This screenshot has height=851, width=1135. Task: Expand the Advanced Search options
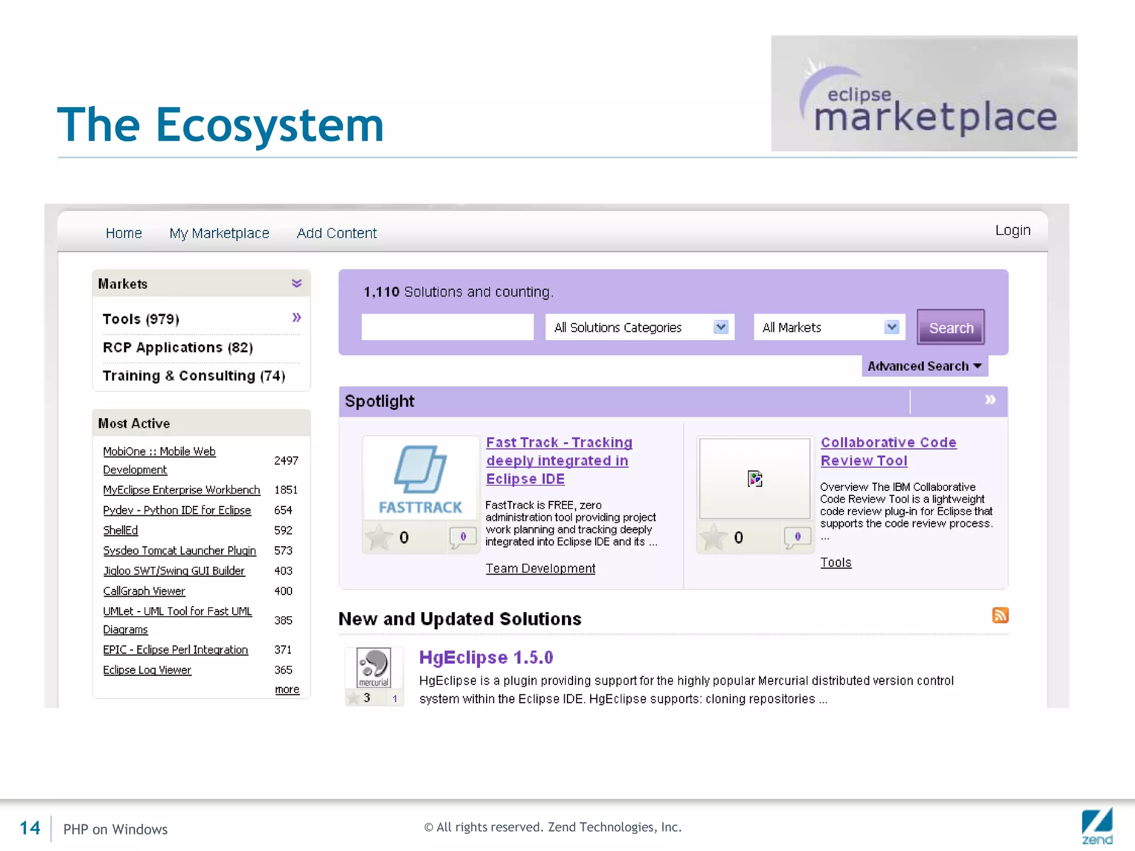[x=924, y=366]
